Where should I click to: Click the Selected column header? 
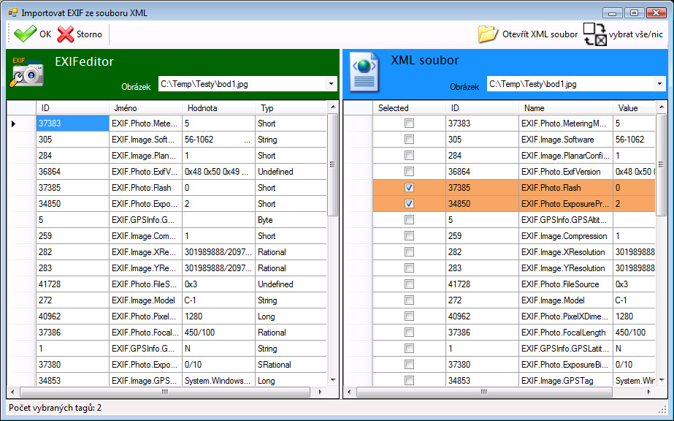[409, 108]
